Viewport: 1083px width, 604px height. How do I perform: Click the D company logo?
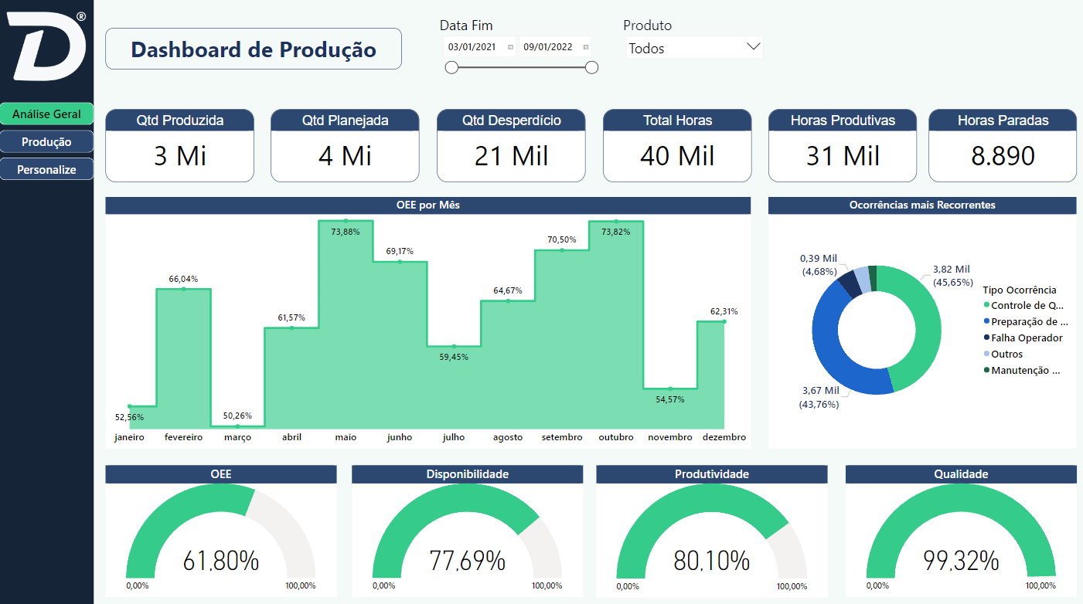[x=46, y=46]
